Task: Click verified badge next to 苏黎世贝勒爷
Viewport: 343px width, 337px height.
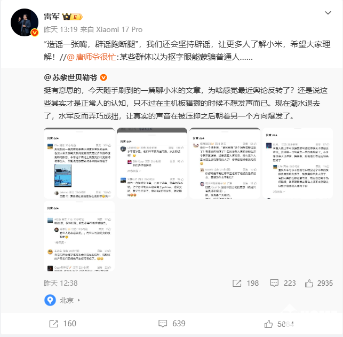Action: click(103, 77)
